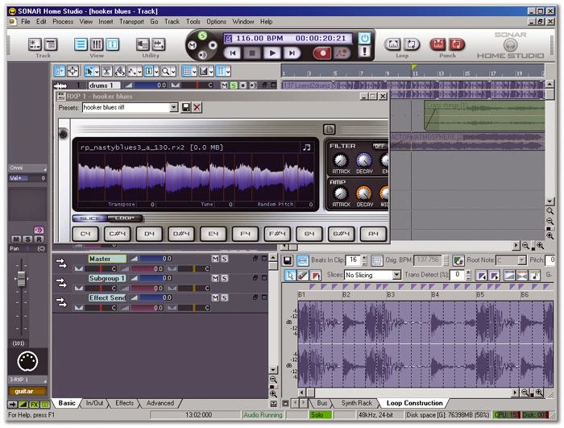Switch to the Synth Rack tab
The height and width of the screenshot is (428, 564).
point(355,402)
